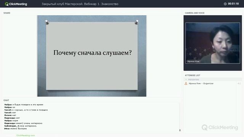Click the first chat message from Майра
The image size is (244, 137).
24,105
